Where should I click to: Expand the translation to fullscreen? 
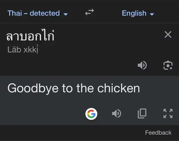[x=168, y=113]
